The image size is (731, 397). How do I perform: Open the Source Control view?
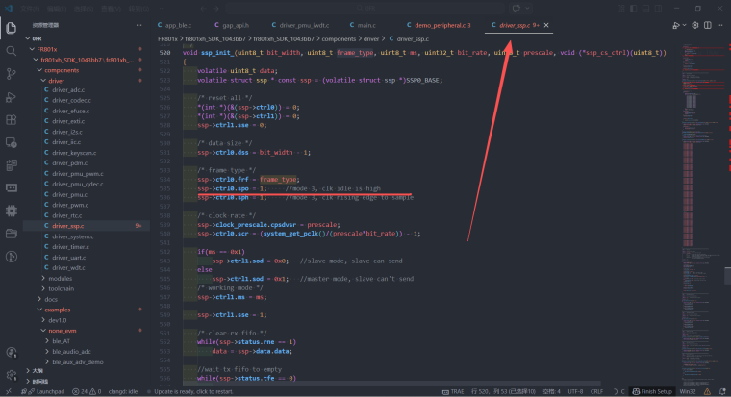click(12, 73)
